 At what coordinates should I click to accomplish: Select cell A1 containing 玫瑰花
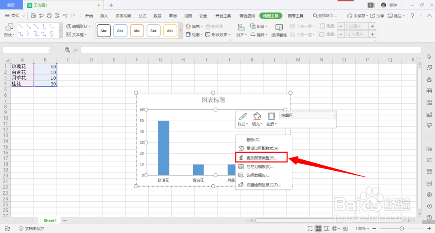click(22, 66)
